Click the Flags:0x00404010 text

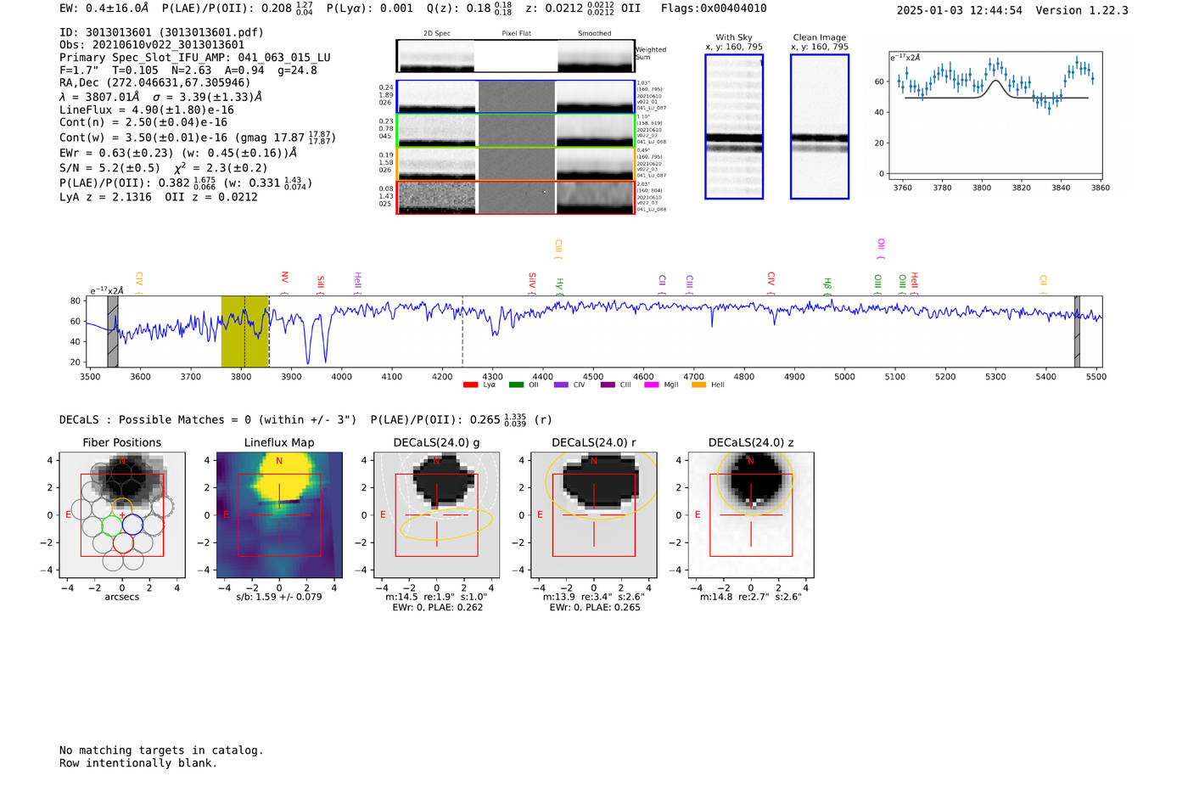tap(714, 8)
